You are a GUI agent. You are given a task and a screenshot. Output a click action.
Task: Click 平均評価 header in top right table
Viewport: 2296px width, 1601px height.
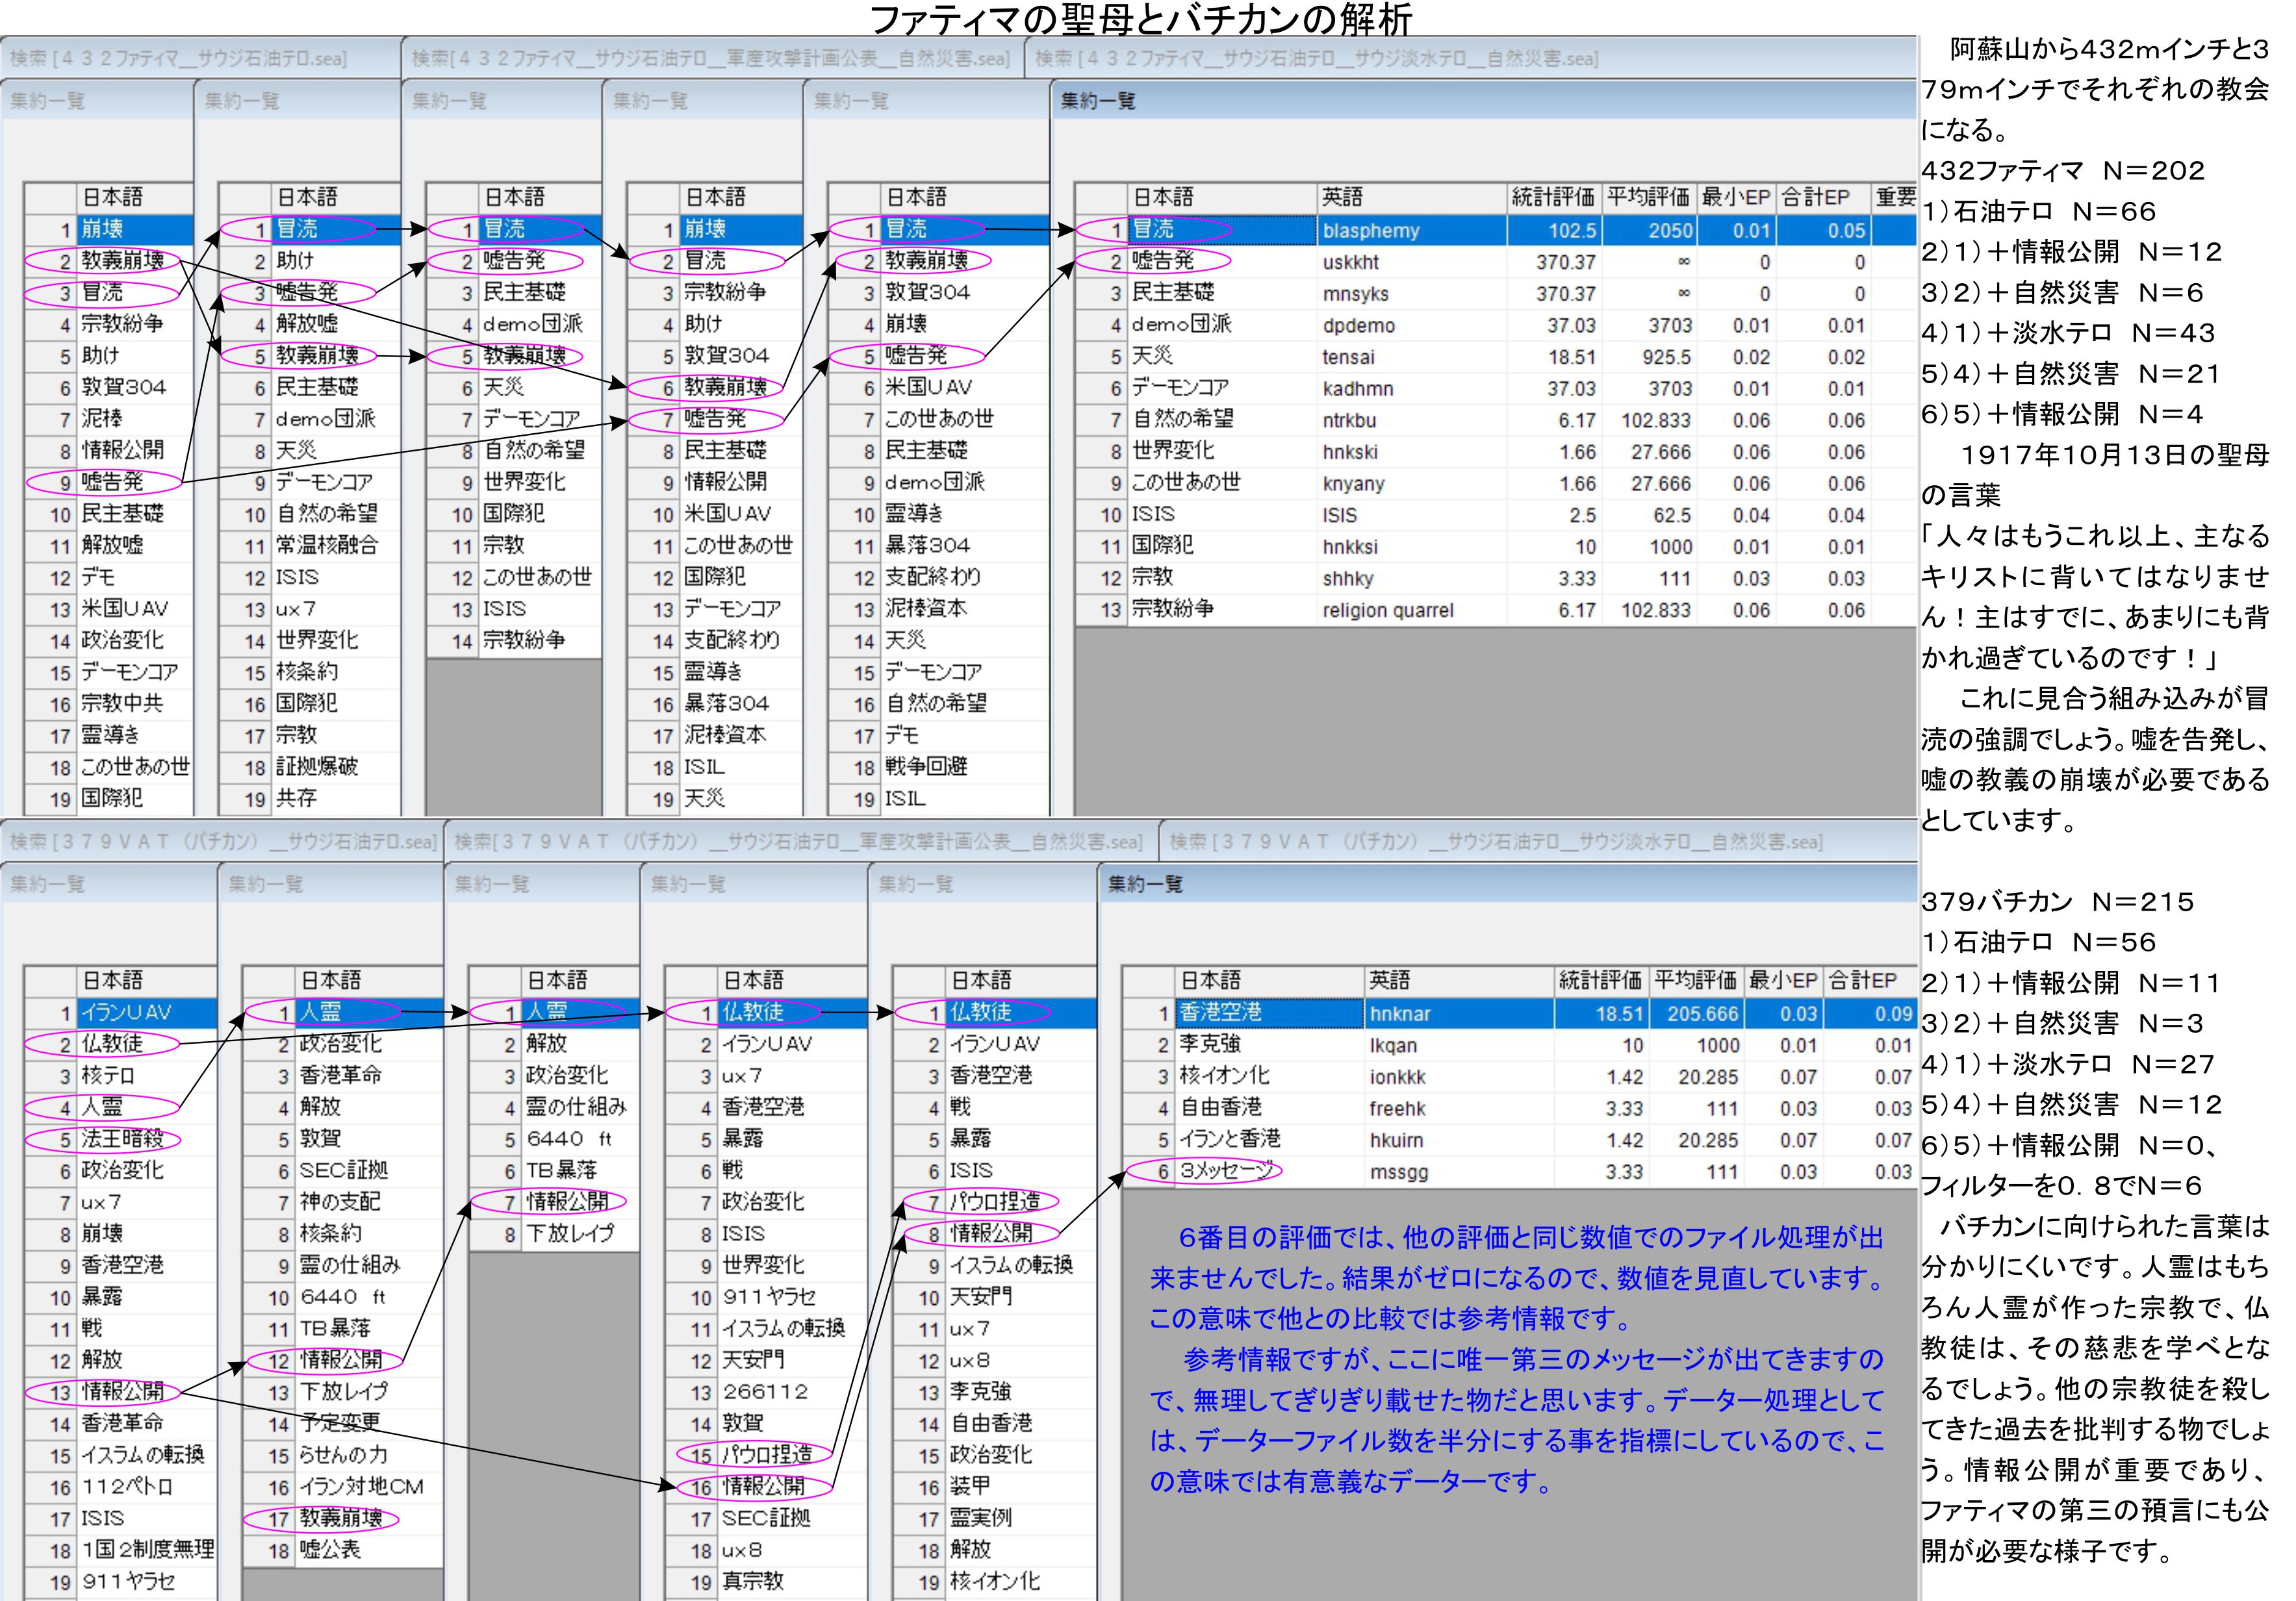(1647, 197)
